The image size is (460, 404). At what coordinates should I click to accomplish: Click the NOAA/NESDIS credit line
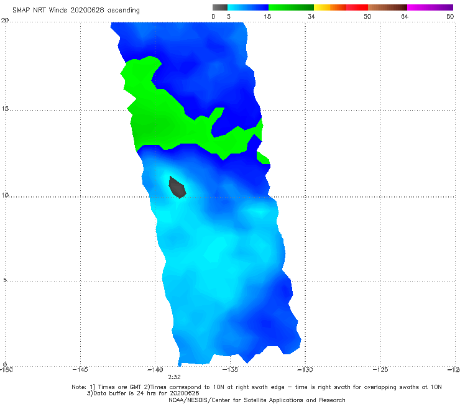[257, 400]
